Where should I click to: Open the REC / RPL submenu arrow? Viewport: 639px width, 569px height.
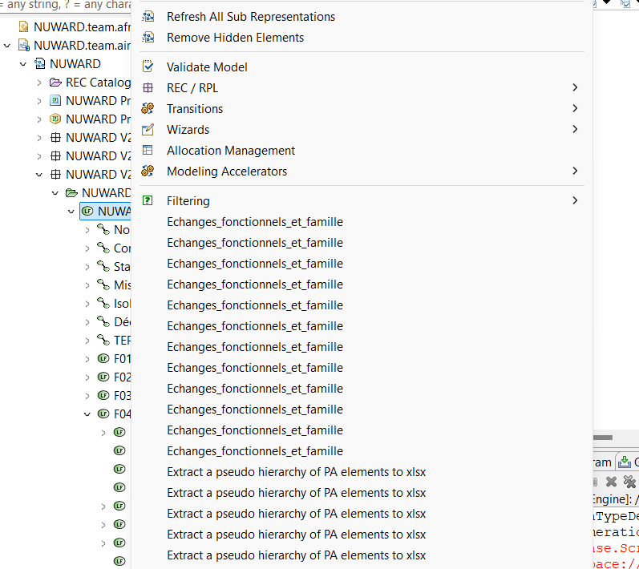[x=575, y=88]
